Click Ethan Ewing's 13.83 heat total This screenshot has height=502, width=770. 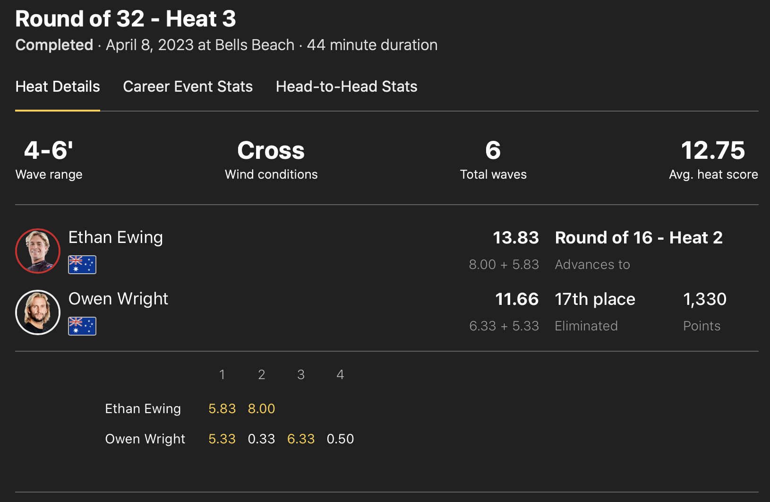click(x=515, y=237)
